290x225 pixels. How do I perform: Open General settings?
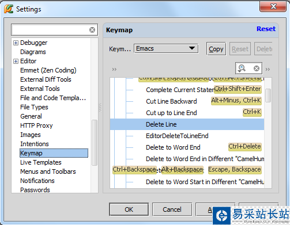click(31, 116)
